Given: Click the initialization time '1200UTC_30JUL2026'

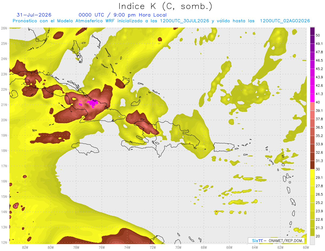Looking at the screenshot, I should coord(184,21).
